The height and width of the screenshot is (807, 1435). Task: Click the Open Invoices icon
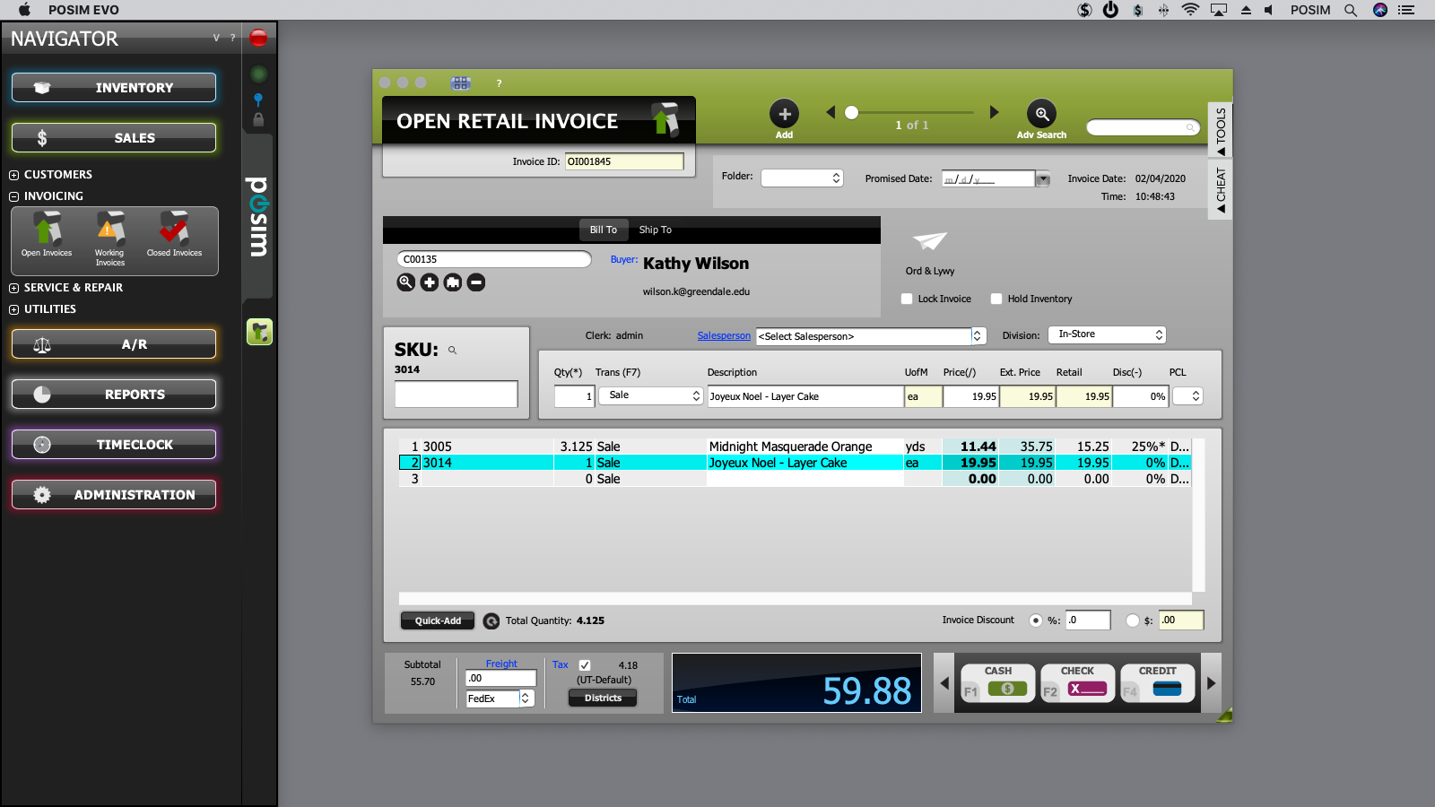pos(46,231)
